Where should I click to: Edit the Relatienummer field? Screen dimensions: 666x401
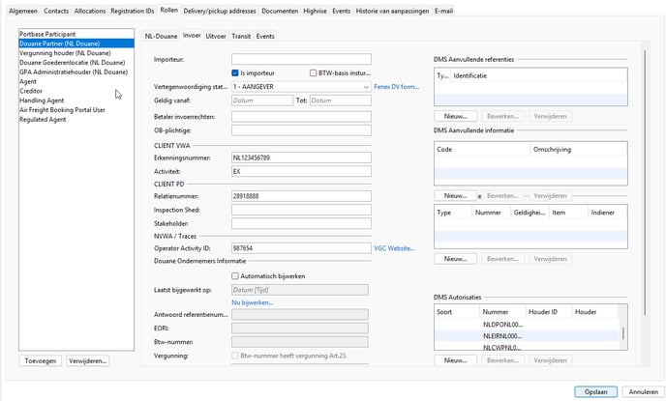coord(301,196)
